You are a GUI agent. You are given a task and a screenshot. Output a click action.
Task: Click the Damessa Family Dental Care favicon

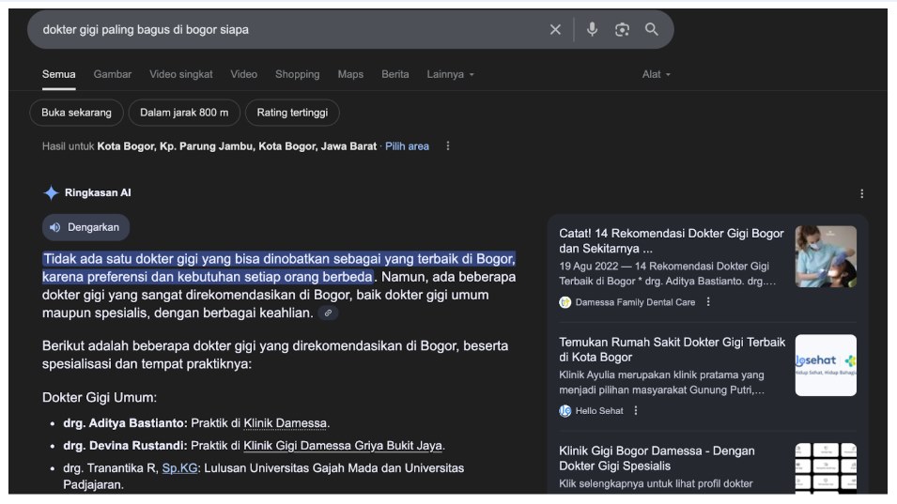click(565, 302)
